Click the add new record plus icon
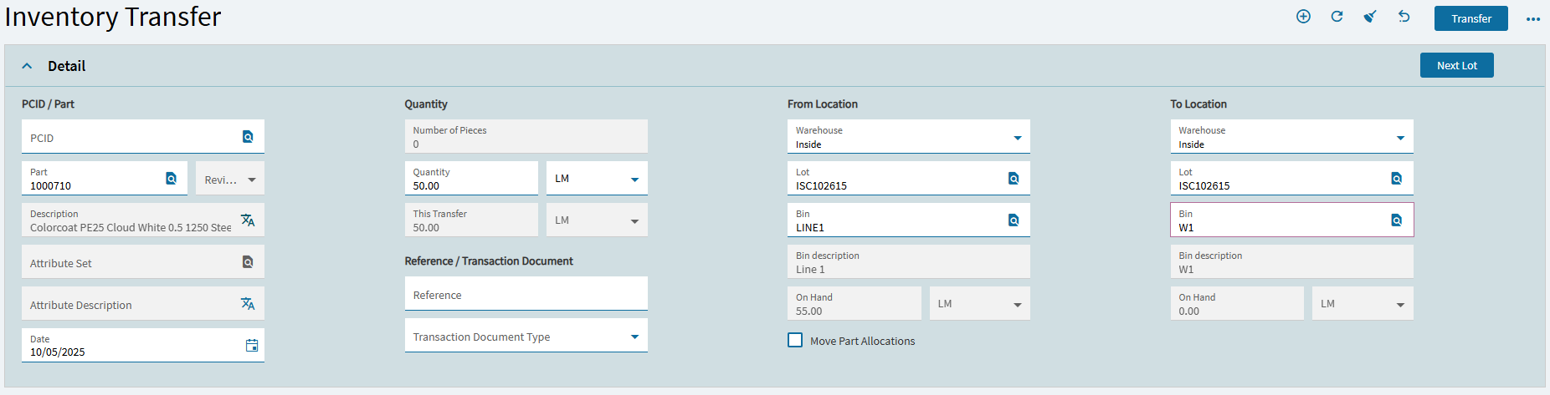This screenshot has width=1550, height=395. (1303, 17)
